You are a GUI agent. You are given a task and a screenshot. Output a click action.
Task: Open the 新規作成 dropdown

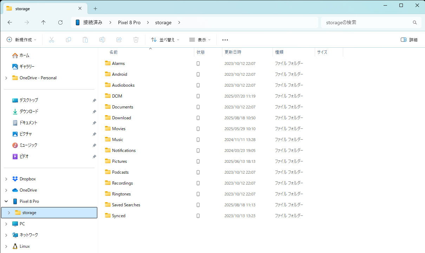pos(22,40)
